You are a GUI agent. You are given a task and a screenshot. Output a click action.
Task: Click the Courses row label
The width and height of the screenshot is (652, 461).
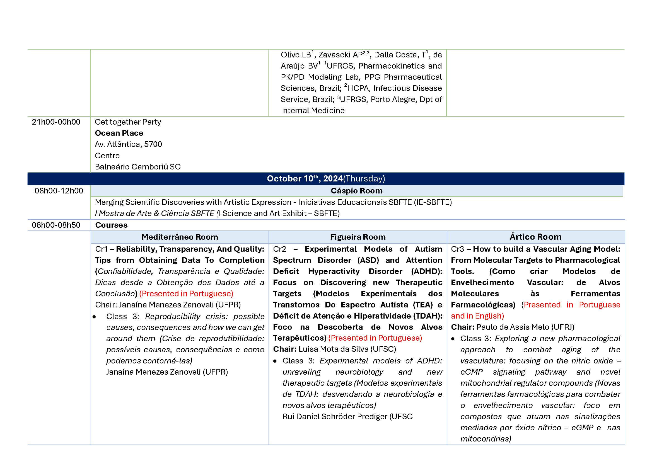coord(111,225)
